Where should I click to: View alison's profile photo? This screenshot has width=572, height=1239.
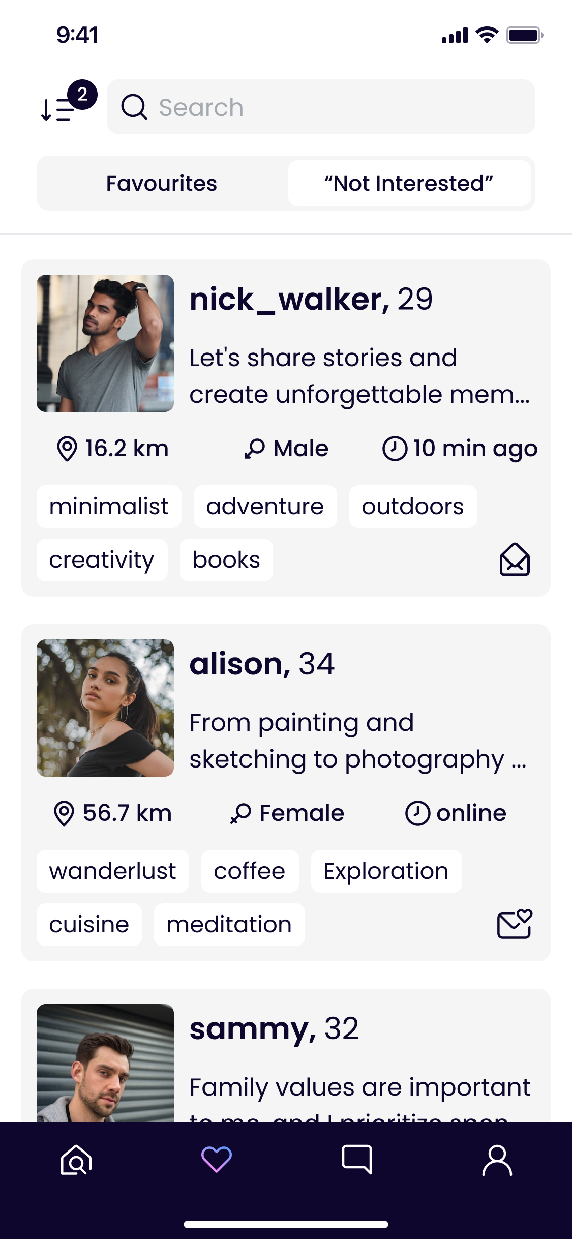pos(105,708)
